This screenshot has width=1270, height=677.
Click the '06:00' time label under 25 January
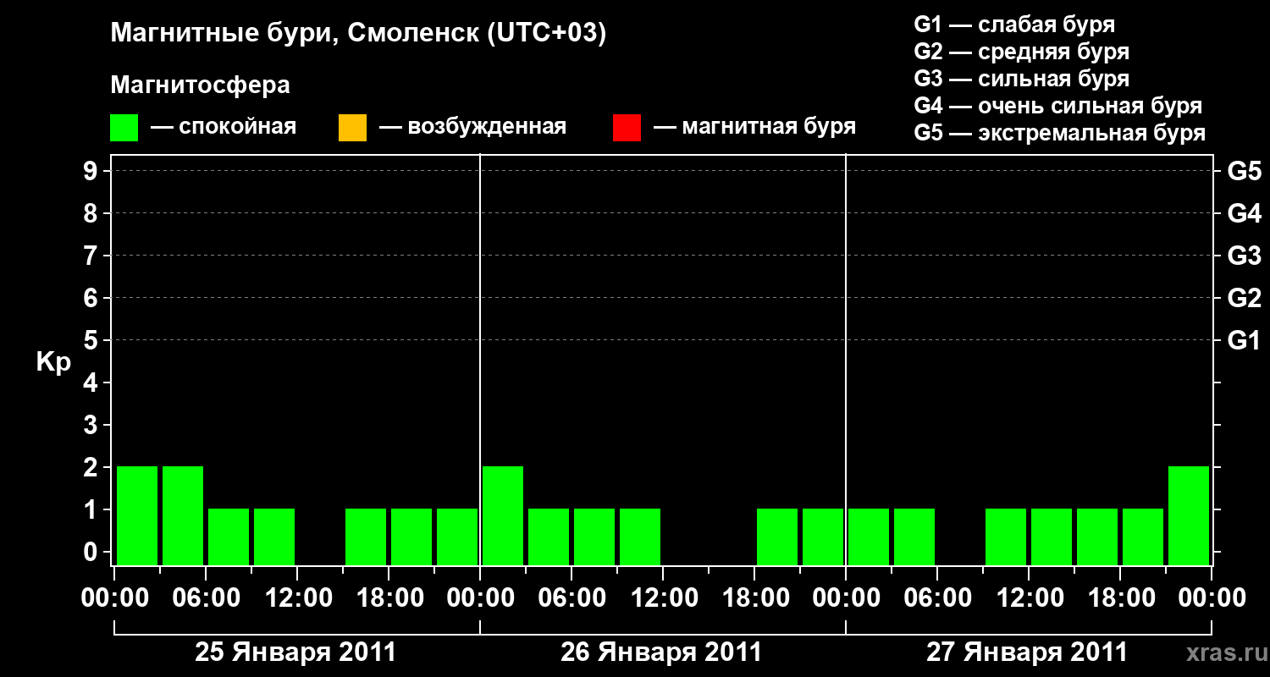click(x=207, y=598)
